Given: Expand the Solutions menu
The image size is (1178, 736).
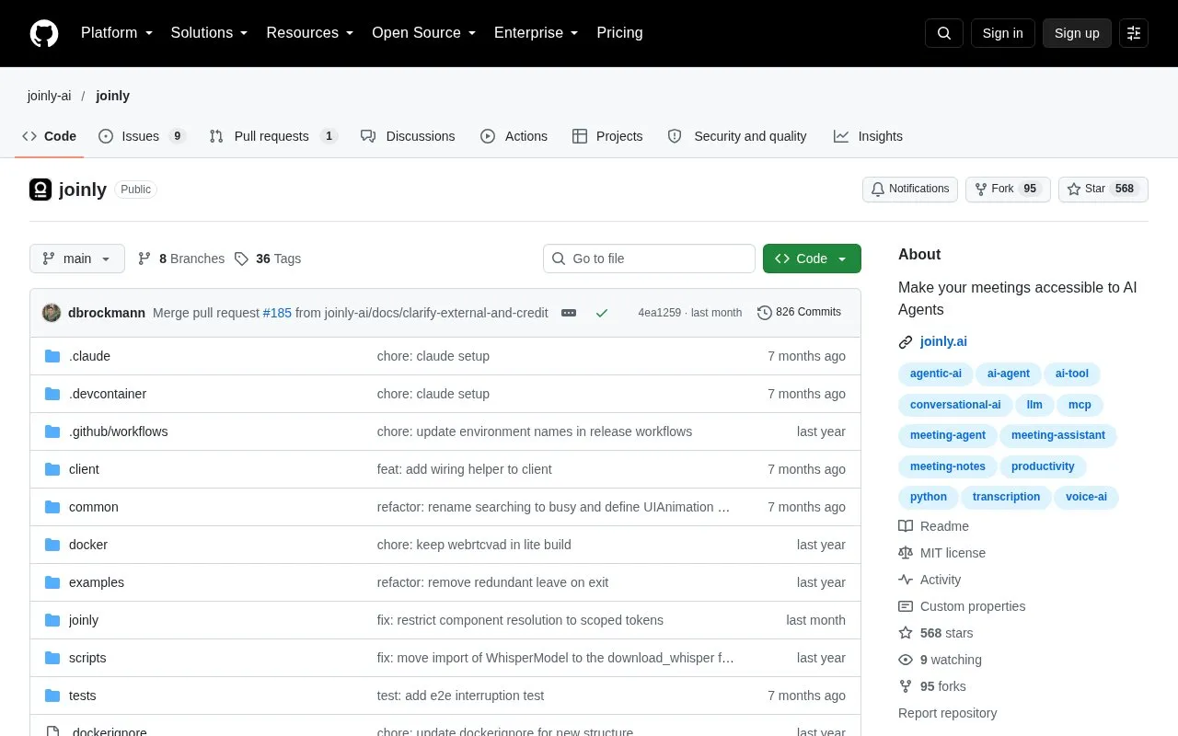Looking at the screenshot, I should click(210, 33).
